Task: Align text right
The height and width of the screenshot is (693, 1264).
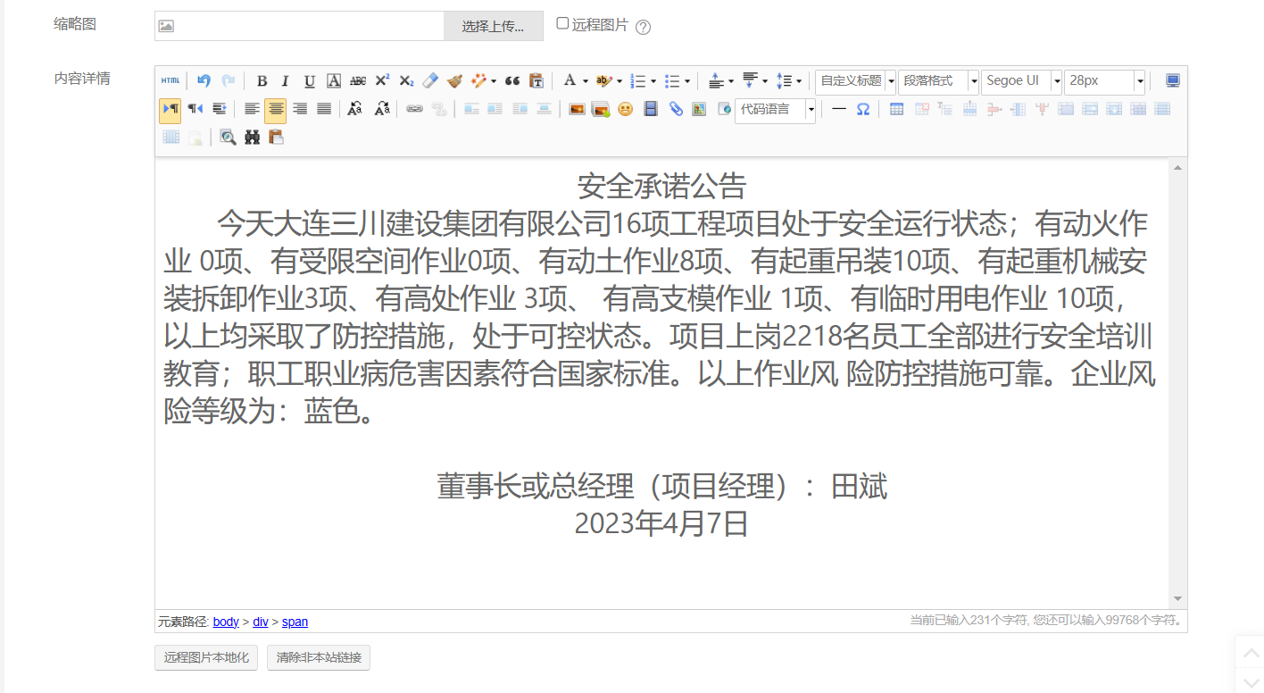Action: tap(300, 109)
